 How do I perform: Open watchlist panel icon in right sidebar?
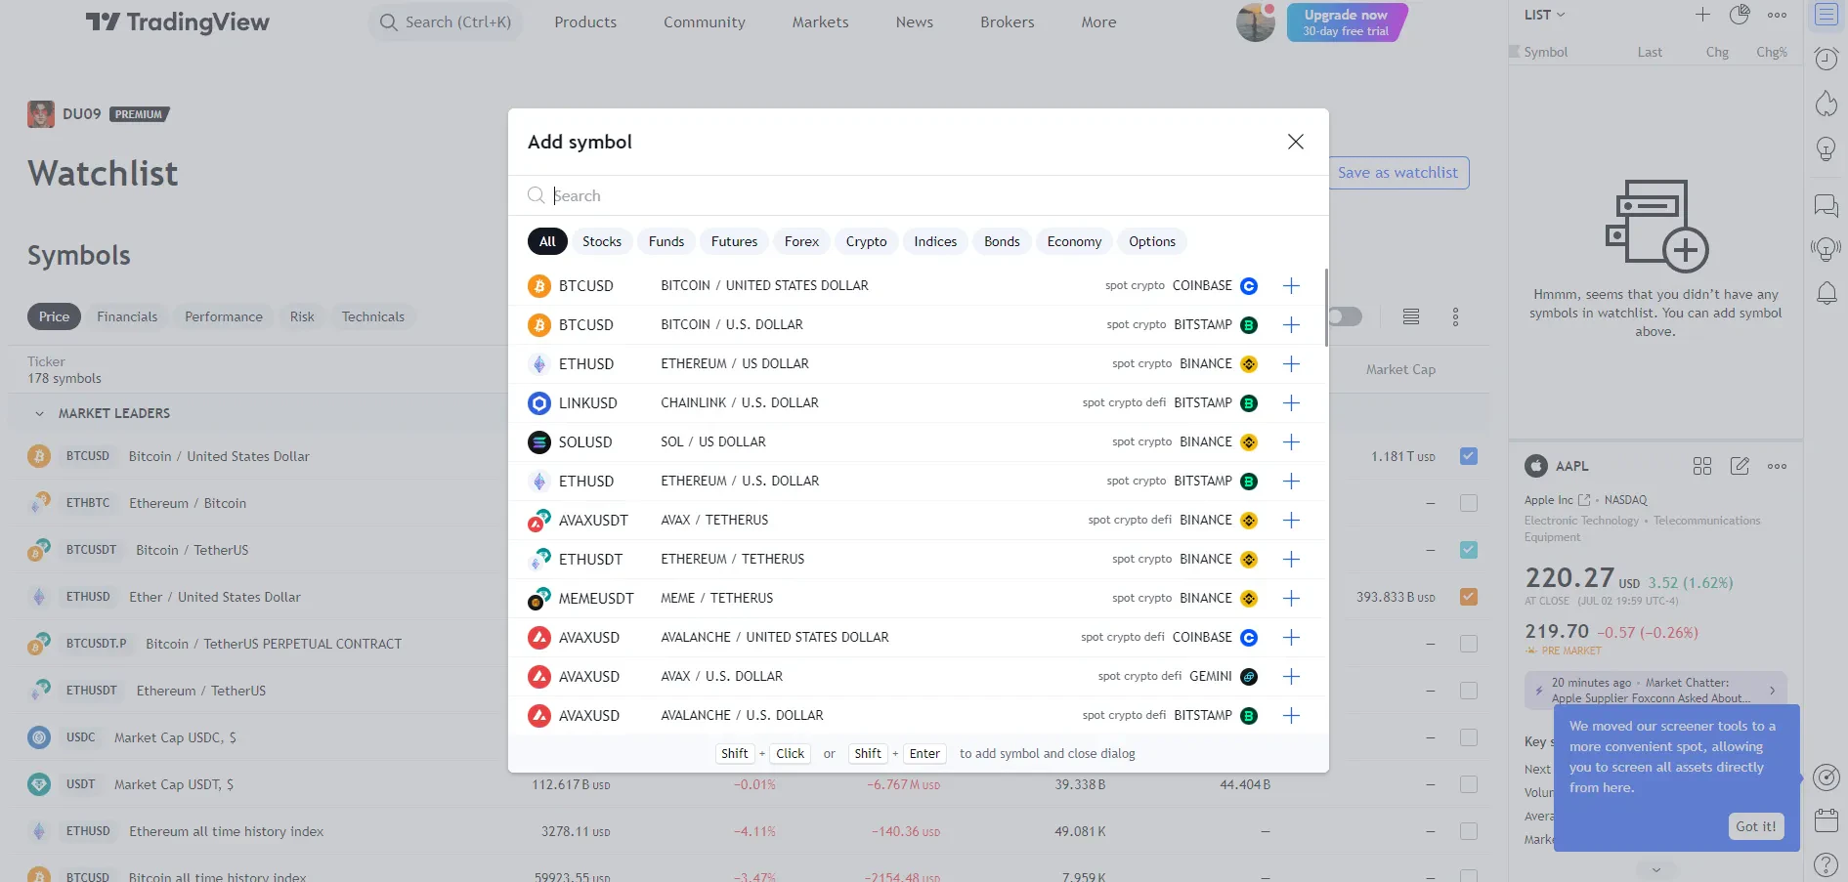[x=1826, y=15]
